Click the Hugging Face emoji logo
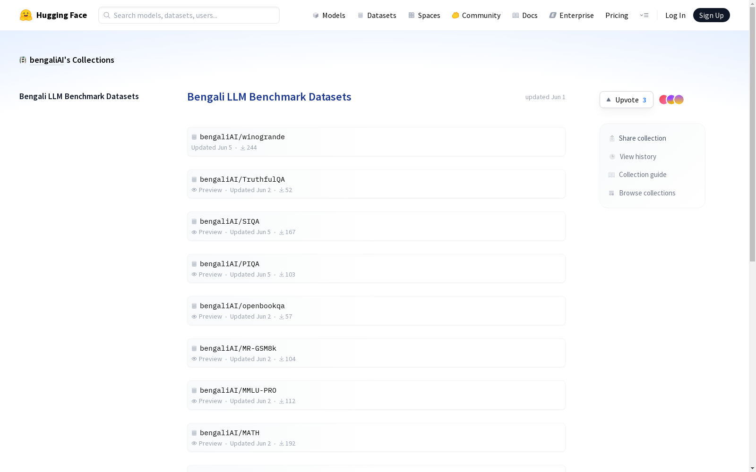This screenshot has height=472, width=756. (26, 15)
